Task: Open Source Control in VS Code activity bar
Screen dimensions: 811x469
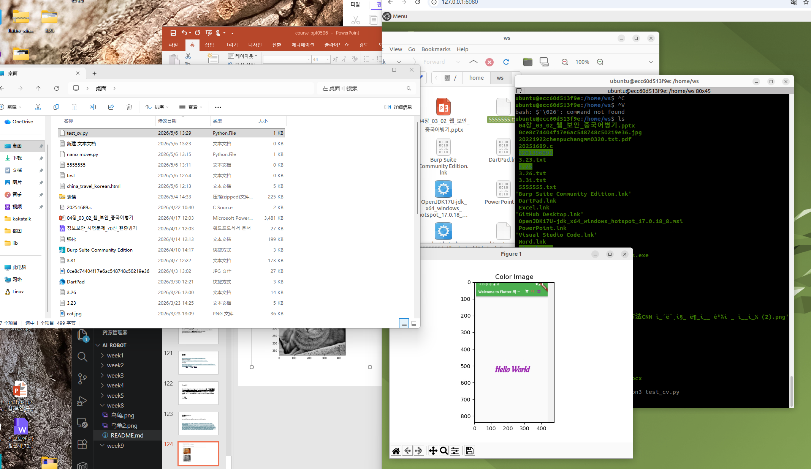Action: pos(82,379)
